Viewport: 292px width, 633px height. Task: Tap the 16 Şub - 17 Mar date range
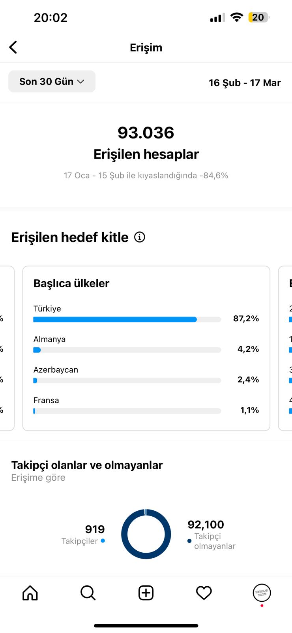pyautogui.click(x=245, y=83)
